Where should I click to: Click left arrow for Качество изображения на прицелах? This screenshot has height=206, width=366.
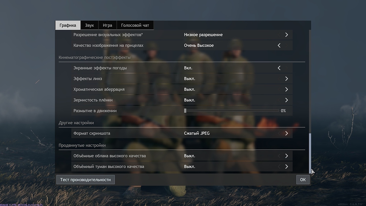coord(279,45)
